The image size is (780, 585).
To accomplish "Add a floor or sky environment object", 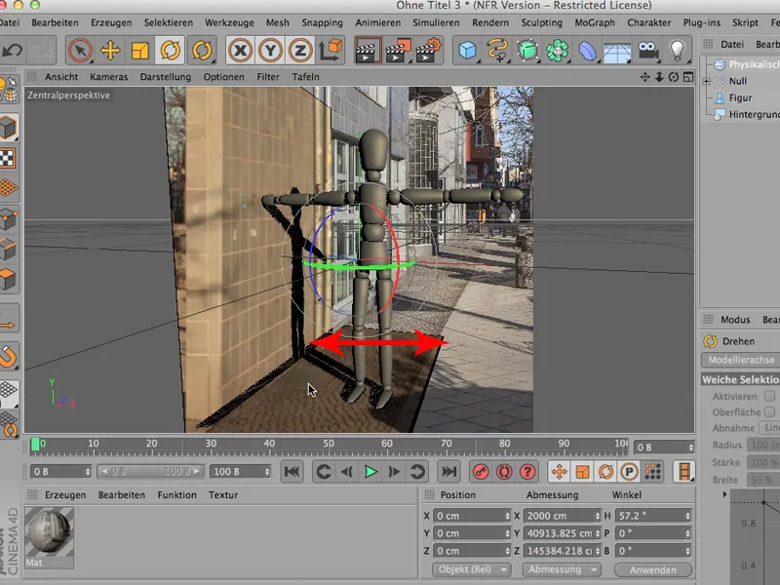I will pos(617,52).
